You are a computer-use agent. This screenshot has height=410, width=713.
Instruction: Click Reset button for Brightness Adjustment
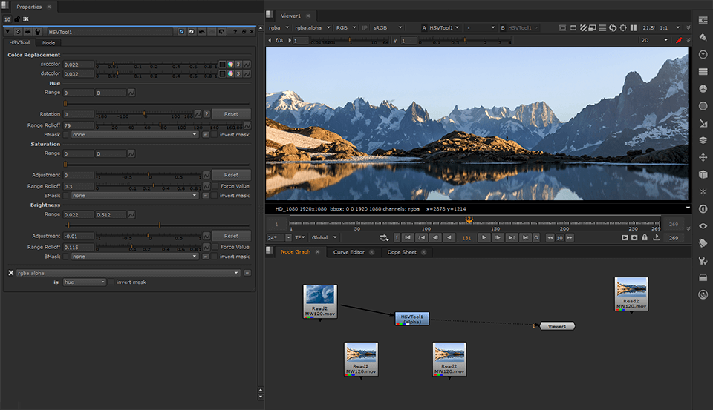231,236
